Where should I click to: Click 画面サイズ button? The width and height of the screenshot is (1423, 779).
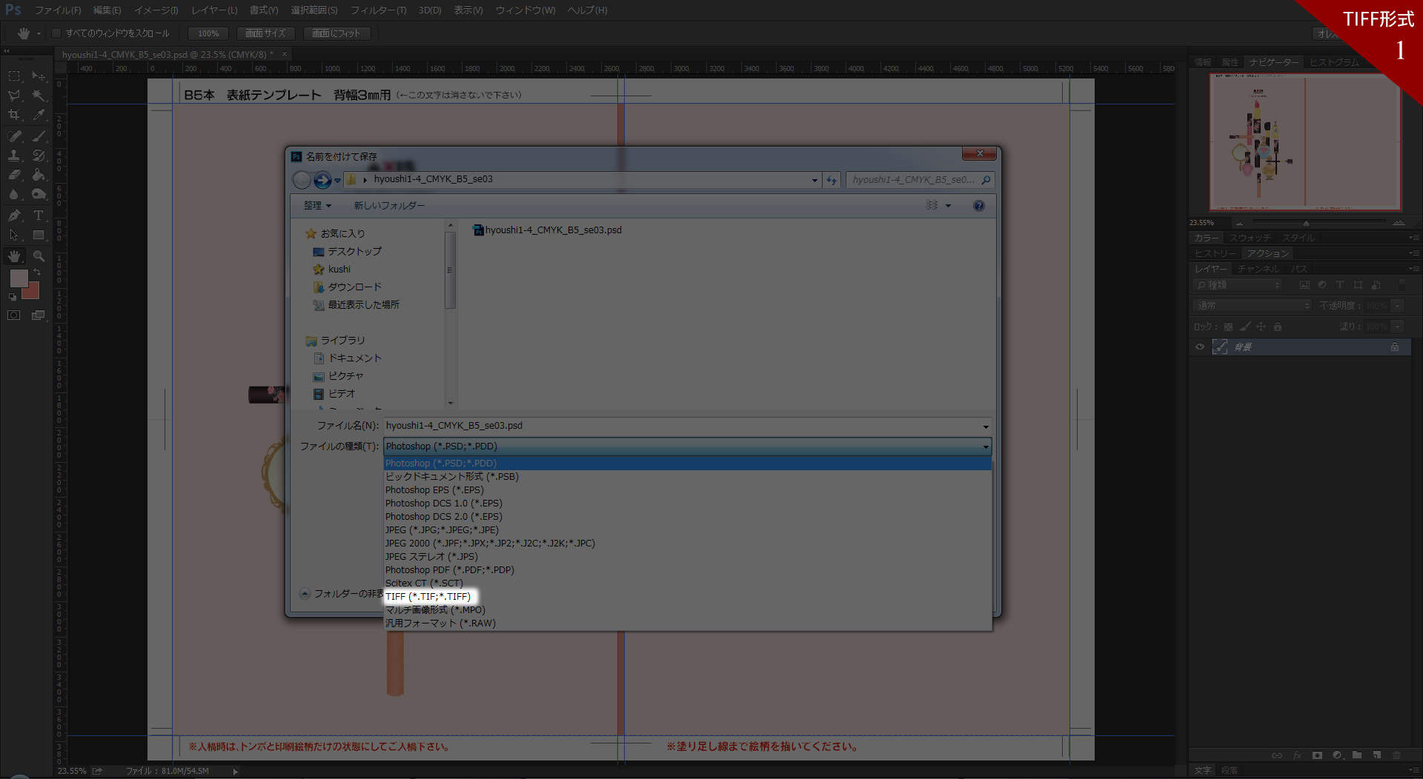click(265, 33)
